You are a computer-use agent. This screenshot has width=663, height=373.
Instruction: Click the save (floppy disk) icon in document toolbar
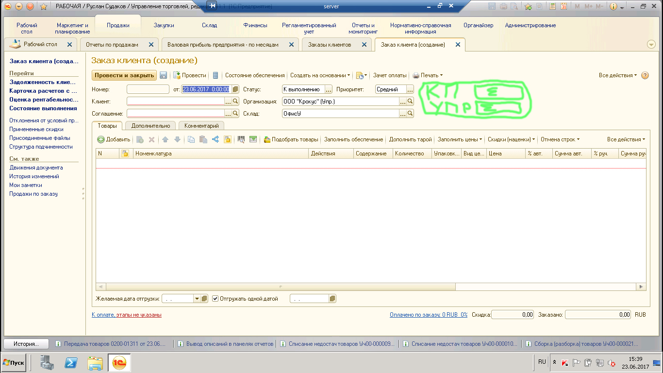pyautogui.click(x=164, y=75)
